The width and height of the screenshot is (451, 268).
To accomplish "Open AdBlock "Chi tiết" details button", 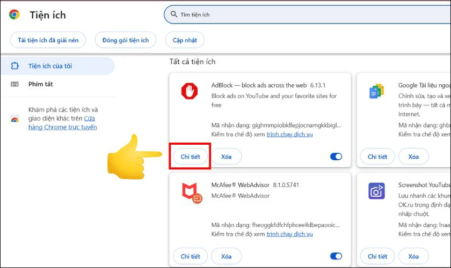I will tap(190, 157).
